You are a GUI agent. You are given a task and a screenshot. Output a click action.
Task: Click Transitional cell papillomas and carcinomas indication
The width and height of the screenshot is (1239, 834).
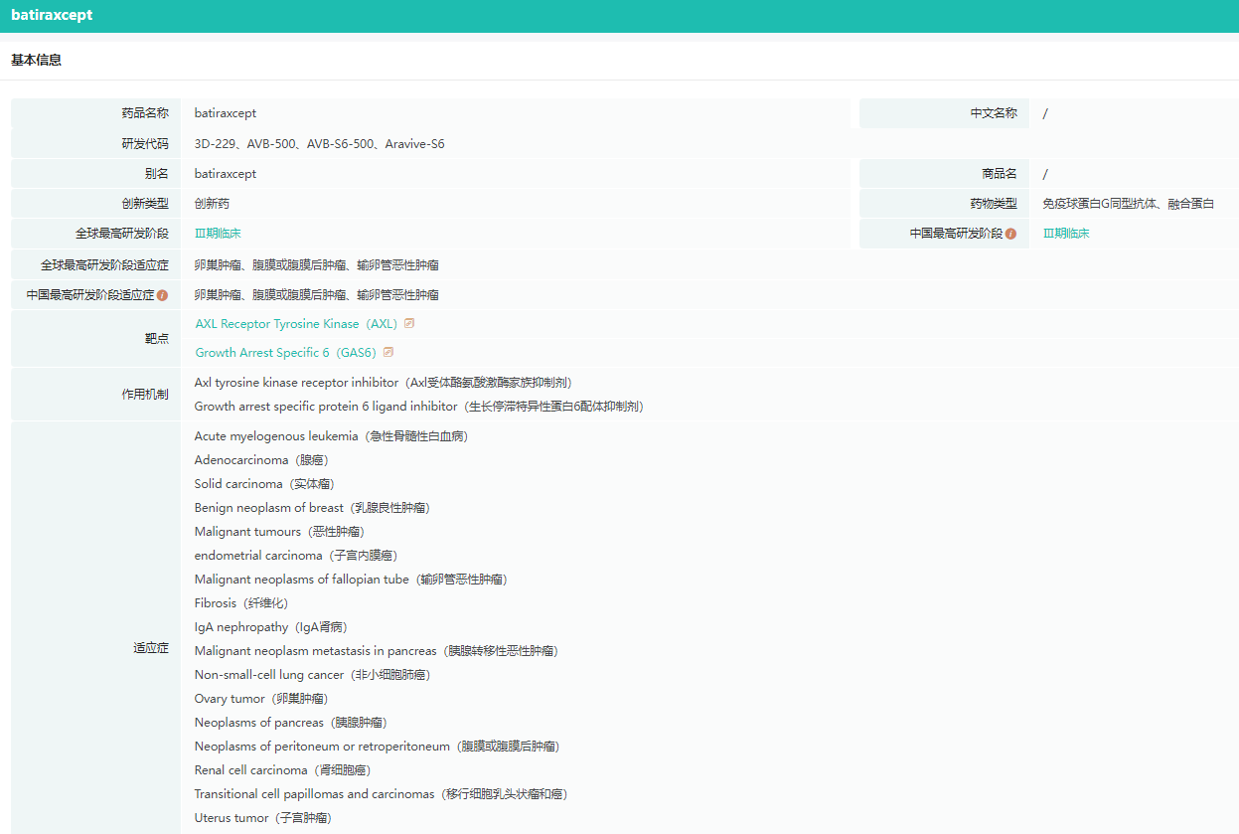click(382, 794)
